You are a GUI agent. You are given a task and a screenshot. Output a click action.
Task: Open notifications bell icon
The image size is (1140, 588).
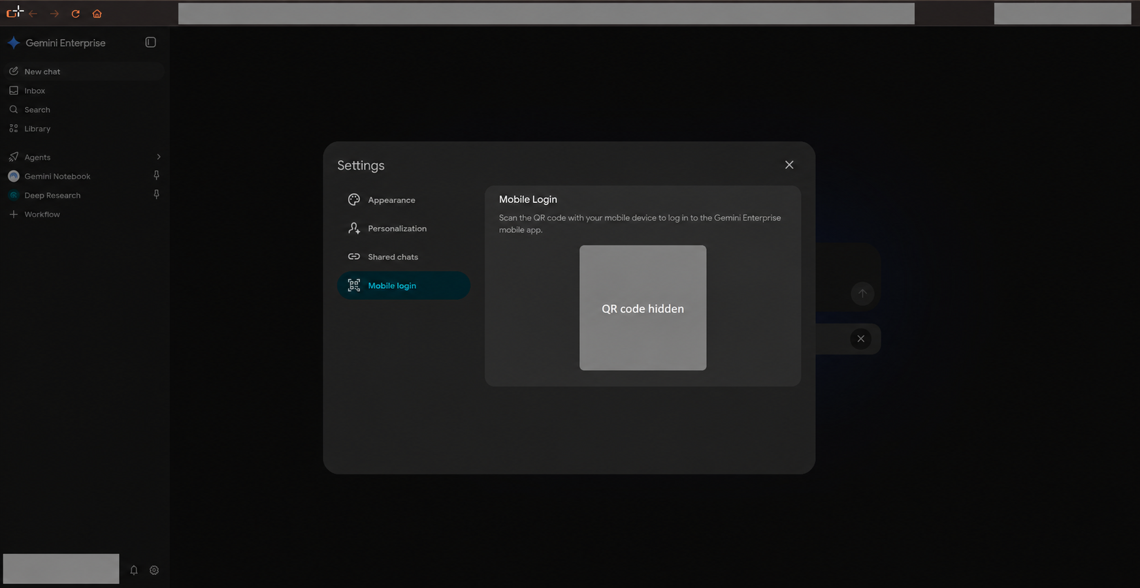pos(134,570)
